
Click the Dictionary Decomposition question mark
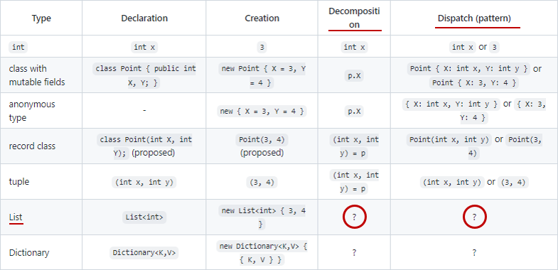tap(354, 252)
